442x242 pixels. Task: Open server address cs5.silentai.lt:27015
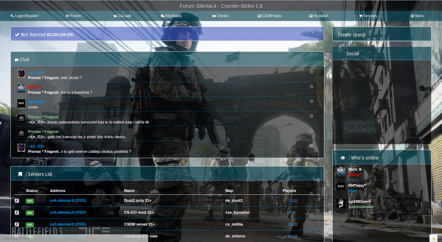coord(68,212)
